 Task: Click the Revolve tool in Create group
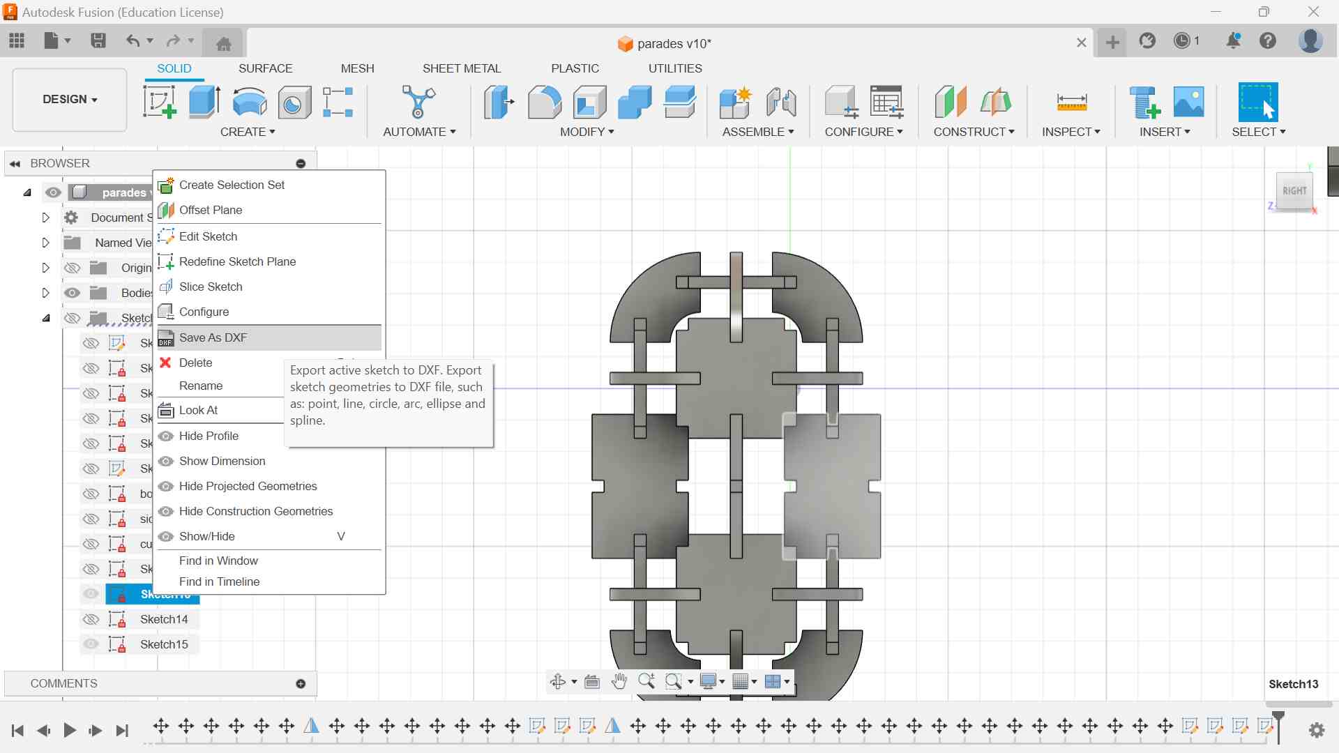click(x=249, y=102)
